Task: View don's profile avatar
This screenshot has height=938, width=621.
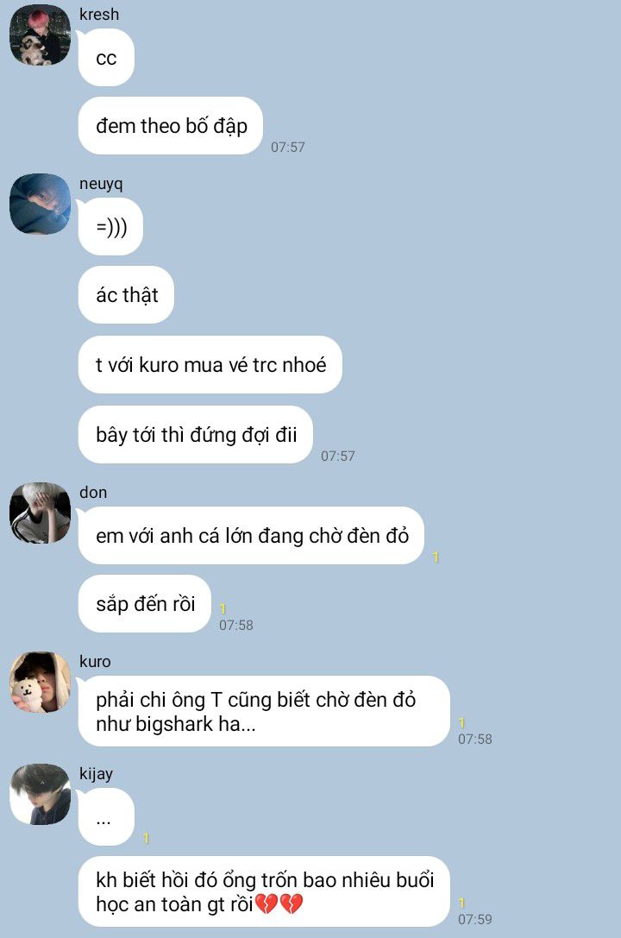Action: pyautogui.click(x=40, y=513)
